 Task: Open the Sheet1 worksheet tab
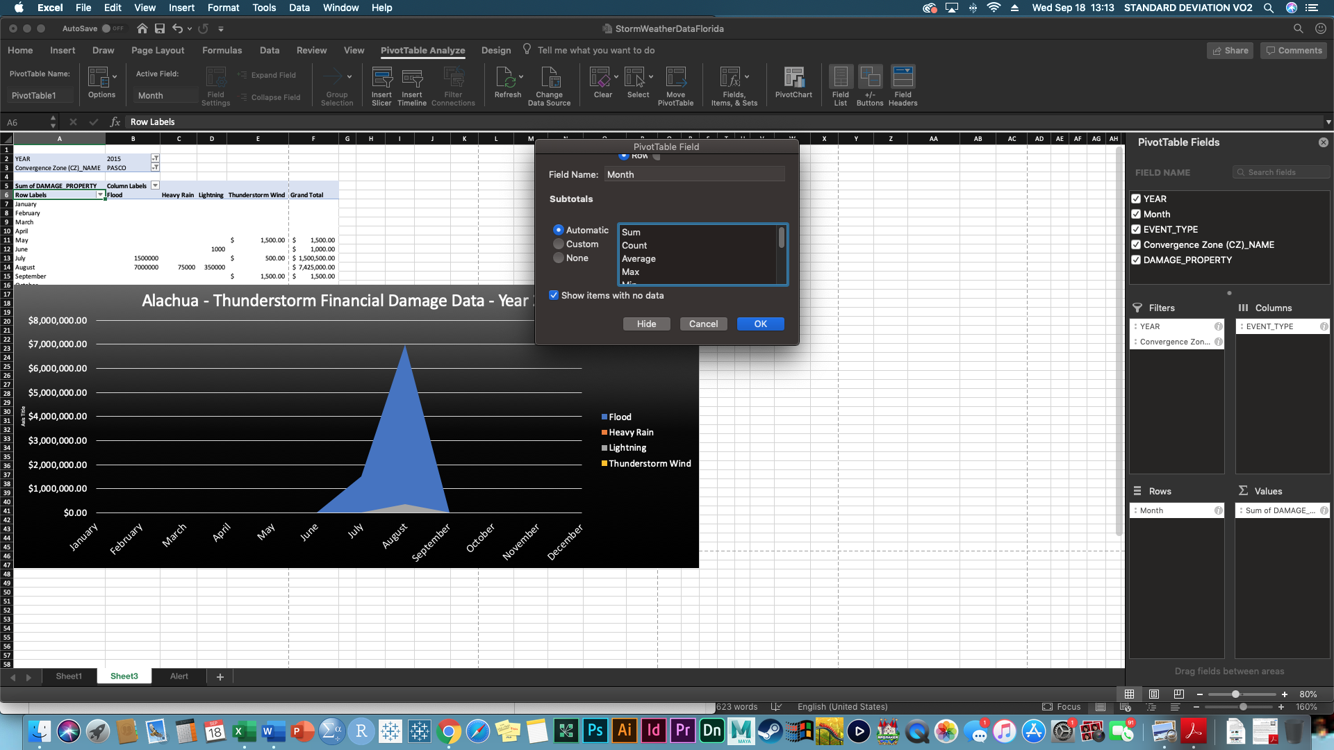[x=69, y=676]
